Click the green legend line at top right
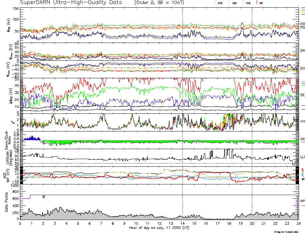 [303, 11]
